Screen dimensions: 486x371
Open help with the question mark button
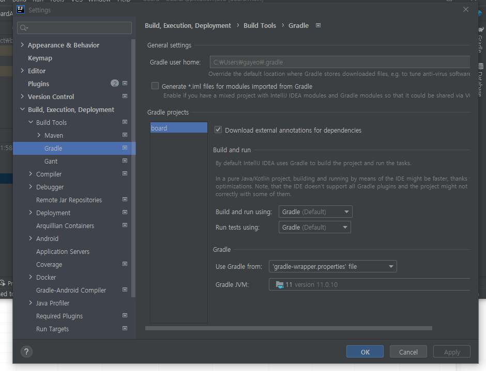click(26, 351)
